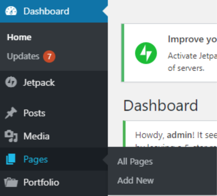
Task: Open the Portfolio menu label
Action: (x=41, y=182)
